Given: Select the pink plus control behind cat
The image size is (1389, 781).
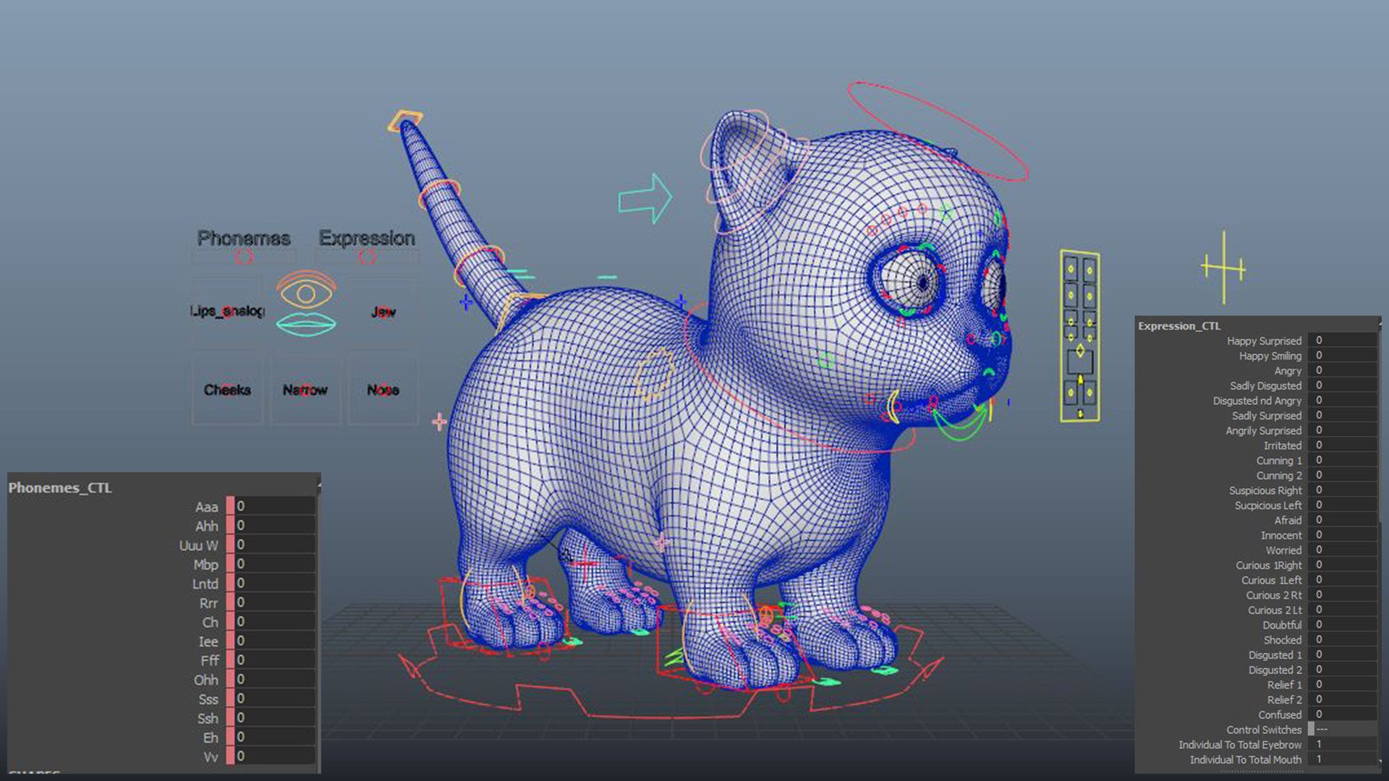Looking at the screenshot, I should coord(439,422).
